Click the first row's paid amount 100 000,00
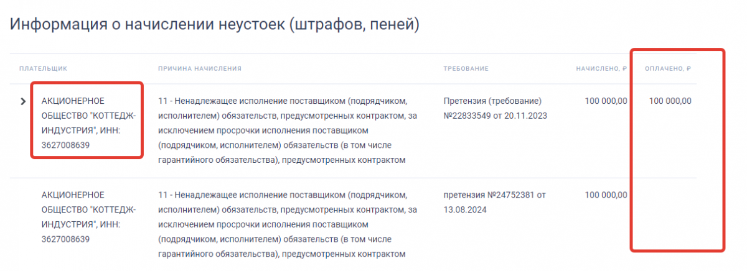 [670, 101]
